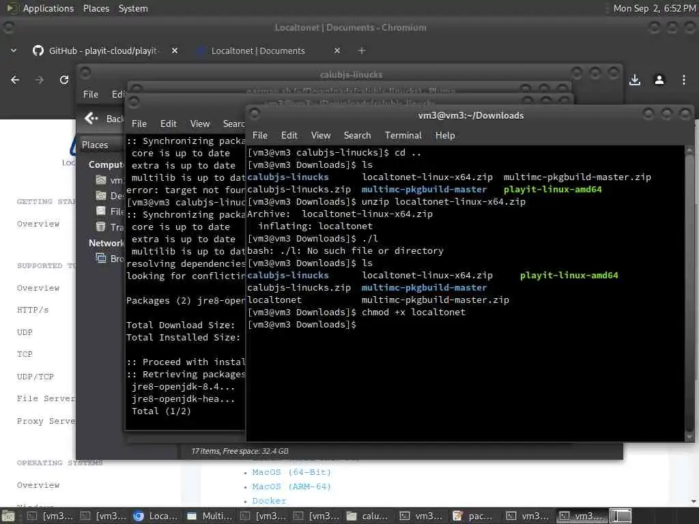Click Back arrow in calubjs-linucks file manager
Image resolution: width=699 pixels, height=524 pixels.
pos(91,118)
